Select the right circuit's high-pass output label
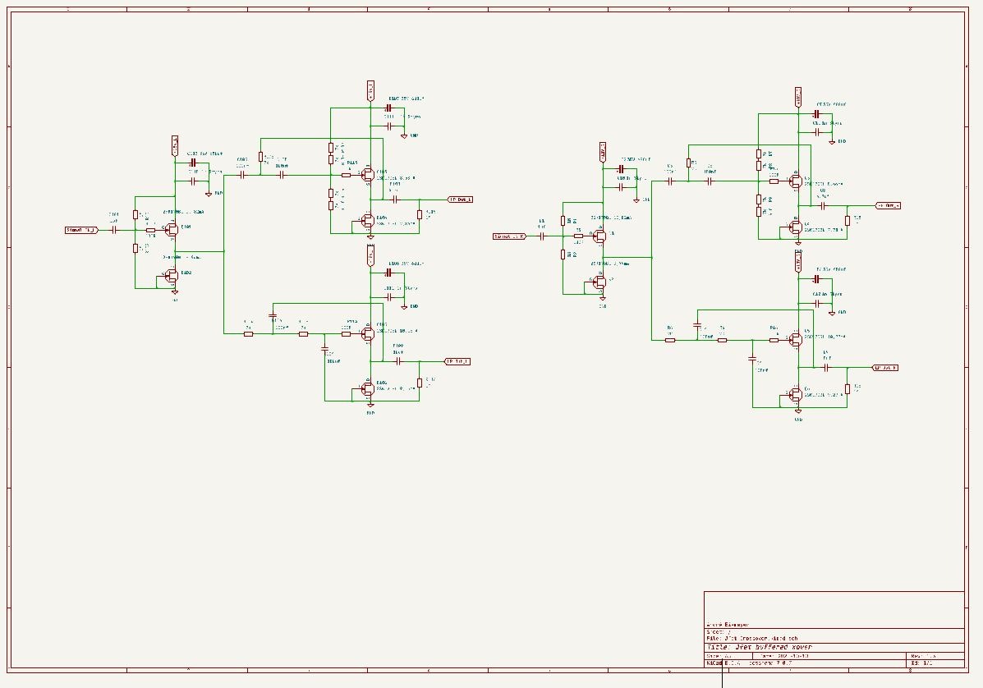This screenshot has width=983, height=688. pos(888,205)
